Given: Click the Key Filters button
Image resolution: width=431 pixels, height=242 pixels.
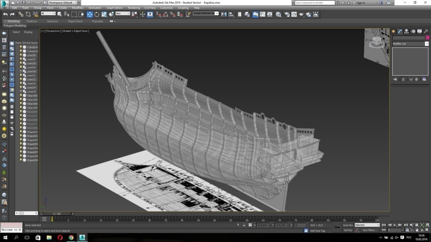Looking at the screenshot, I should [370, 230].
